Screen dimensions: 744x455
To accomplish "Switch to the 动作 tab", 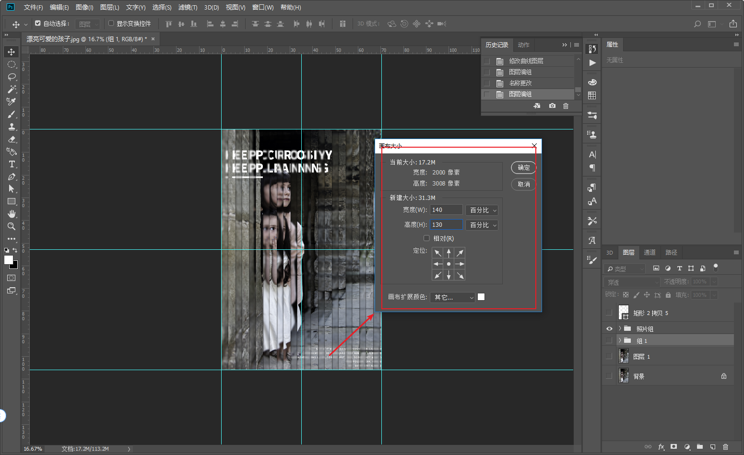I will point(523,45).
